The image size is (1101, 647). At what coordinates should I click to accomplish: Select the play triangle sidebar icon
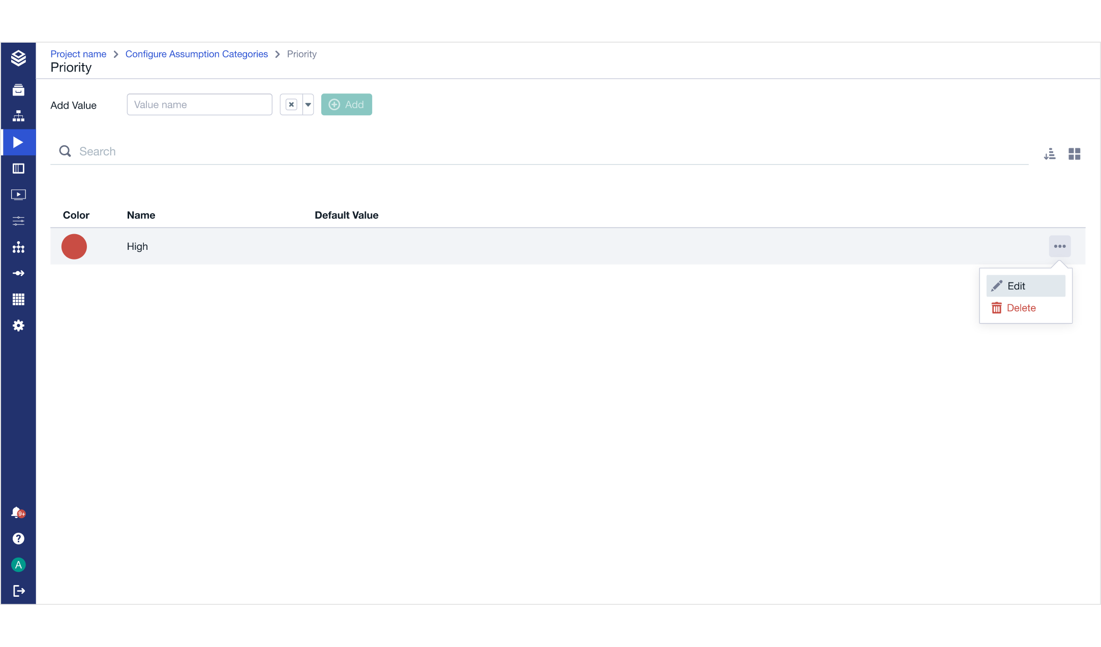click(18, 142)
